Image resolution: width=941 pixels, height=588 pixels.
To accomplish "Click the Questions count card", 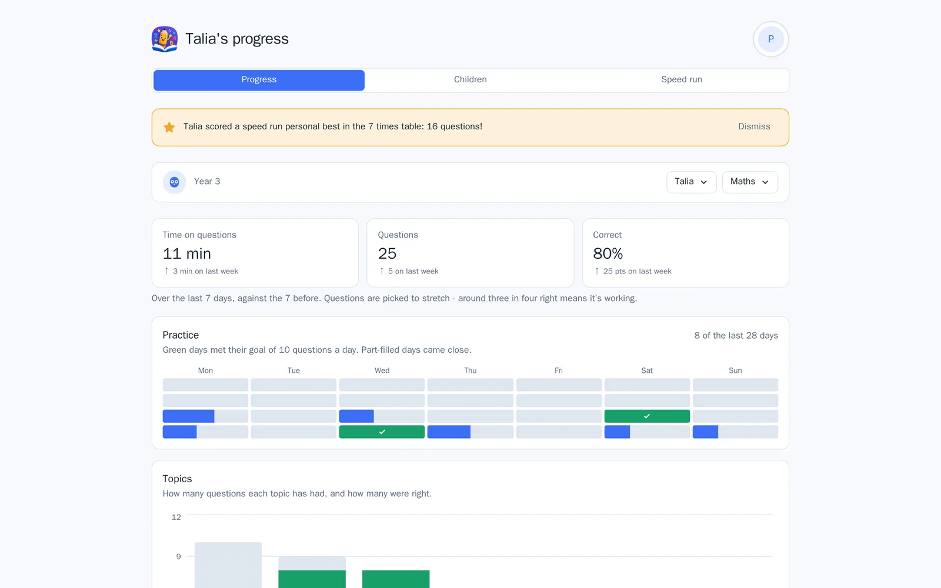I will pos(470,253).
